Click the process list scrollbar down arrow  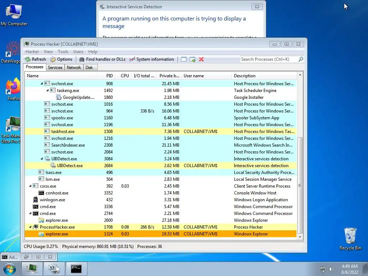pos(300,237)
